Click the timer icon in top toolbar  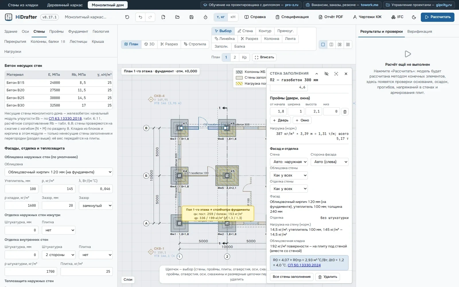pyautogui.click(x=205, y=17)
